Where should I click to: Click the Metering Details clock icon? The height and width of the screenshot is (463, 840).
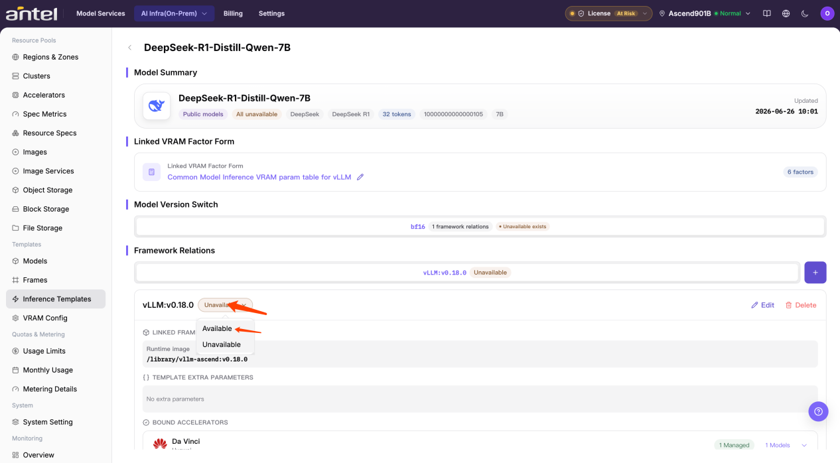coord(16,389)
